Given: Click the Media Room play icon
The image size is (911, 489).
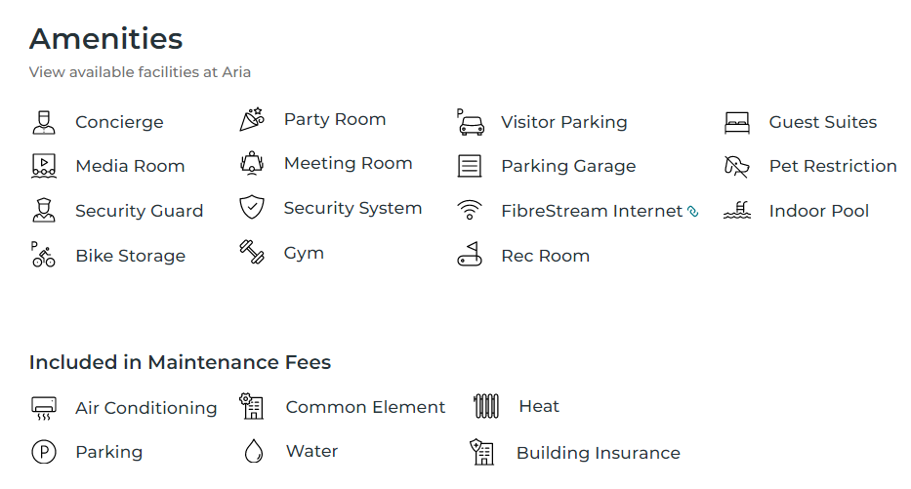Looking at the screenshot, I should click(44, 166).
